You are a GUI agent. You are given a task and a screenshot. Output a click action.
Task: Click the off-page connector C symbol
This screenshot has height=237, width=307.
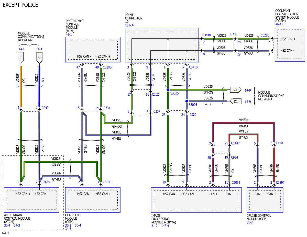(21, 59)
